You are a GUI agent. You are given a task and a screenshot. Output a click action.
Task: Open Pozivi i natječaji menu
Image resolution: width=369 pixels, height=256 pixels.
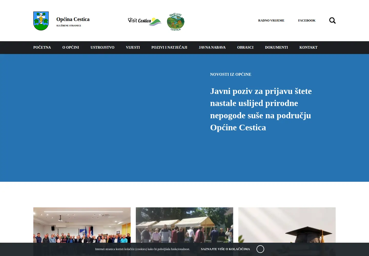tap(169, 47)
